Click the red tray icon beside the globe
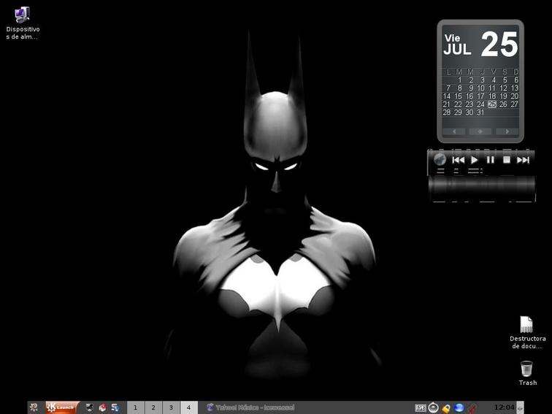Viewport: 552px width, 414px height. pos(472,408)
